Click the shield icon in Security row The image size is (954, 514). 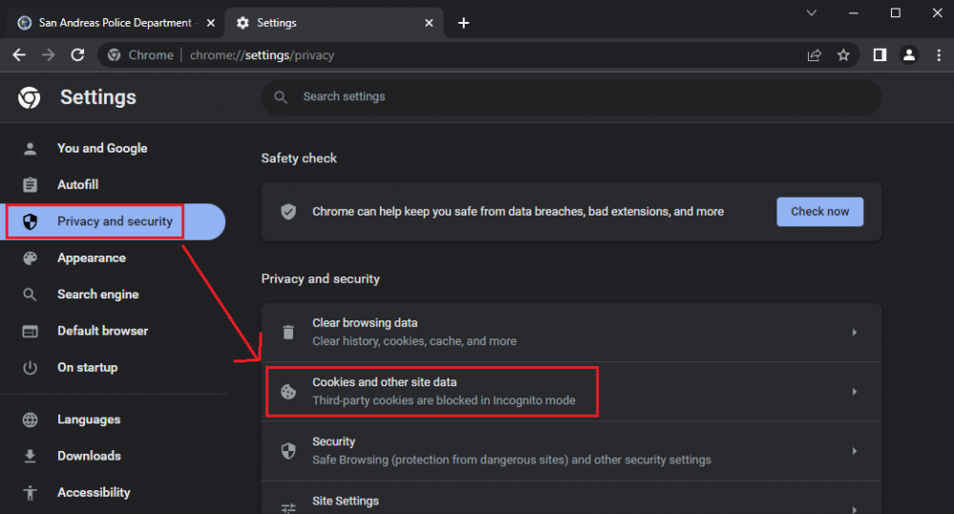[x=288, y=451]
